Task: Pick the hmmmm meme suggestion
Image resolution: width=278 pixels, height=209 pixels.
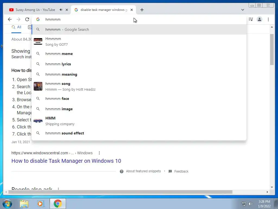Action: pos(139,54)
